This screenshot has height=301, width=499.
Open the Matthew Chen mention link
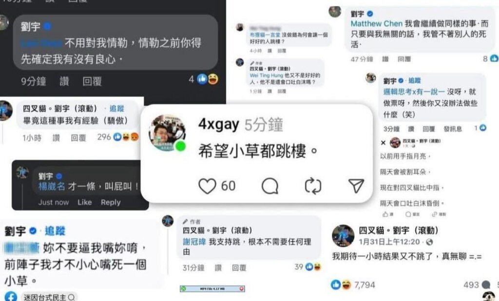(x=377, y=23)
